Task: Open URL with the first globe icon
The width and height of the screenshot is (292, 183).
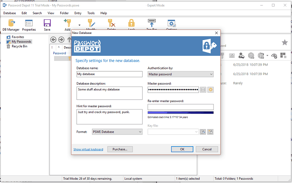Action: point(251,55)
